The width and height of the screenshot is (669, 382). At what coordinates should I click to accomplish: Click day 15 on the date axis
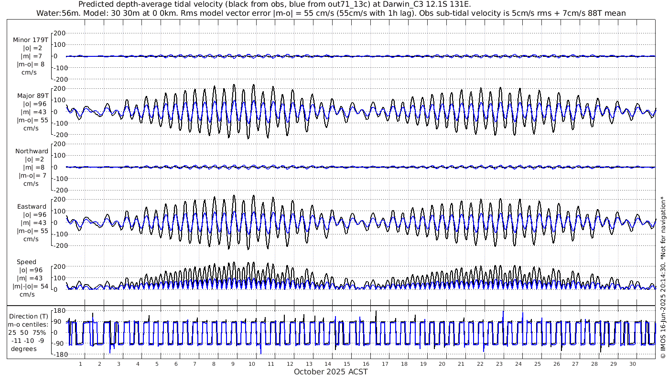pos(347,363)
